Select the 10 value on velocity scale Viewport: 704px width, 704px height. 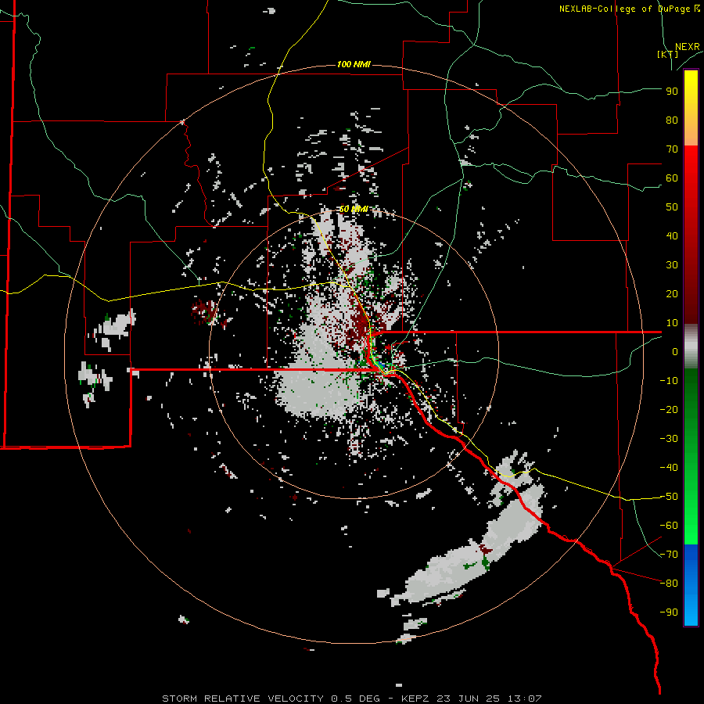pyautogui.click(x=672, y=323)
